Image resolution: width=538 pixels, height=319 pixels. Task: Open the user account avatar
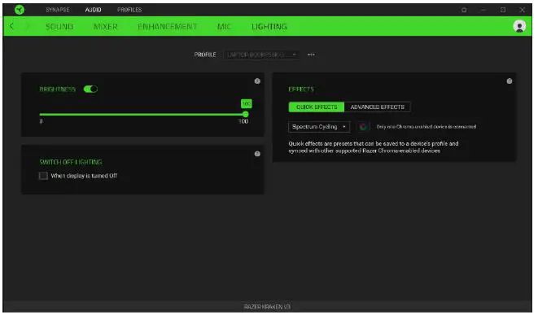click(519, 26)
